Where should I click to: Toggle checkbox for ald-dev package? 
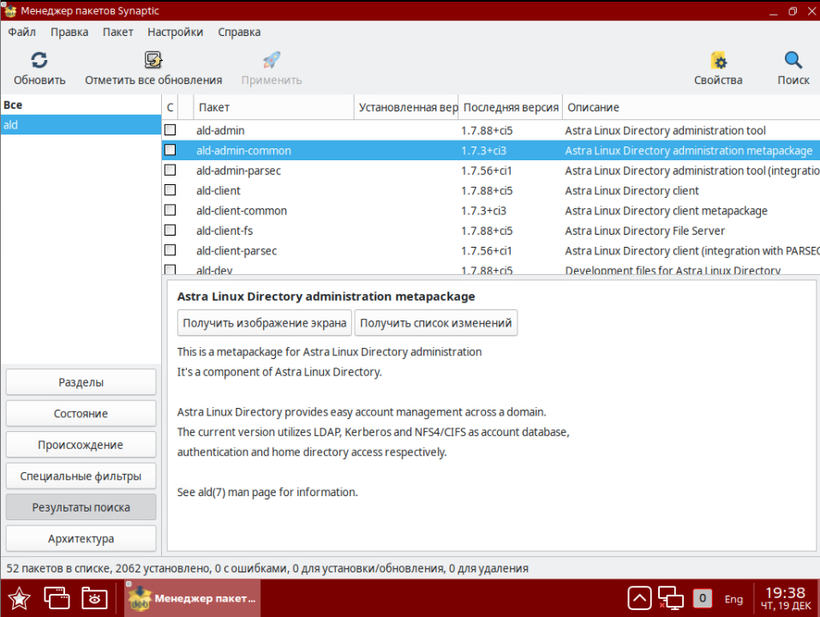(170, 269)
